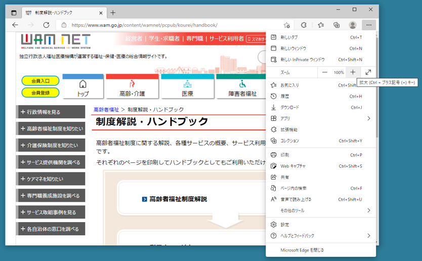422x261 pixels.
Task: Expand 専門職養成施設を調べる sidebar section
Action: point(51,195)
